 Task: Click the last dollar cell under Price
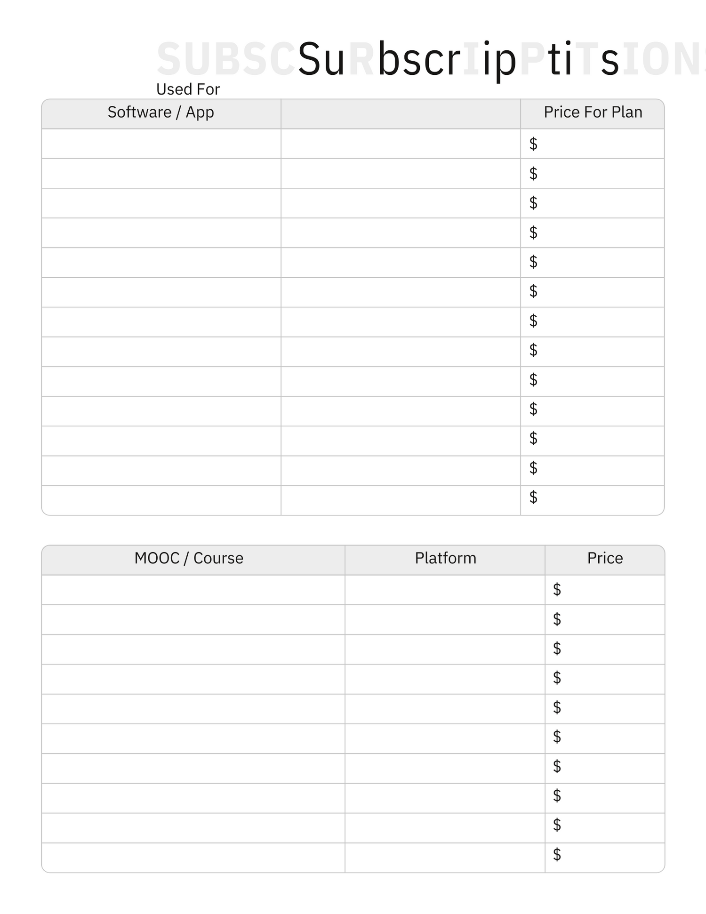point(605,858)
